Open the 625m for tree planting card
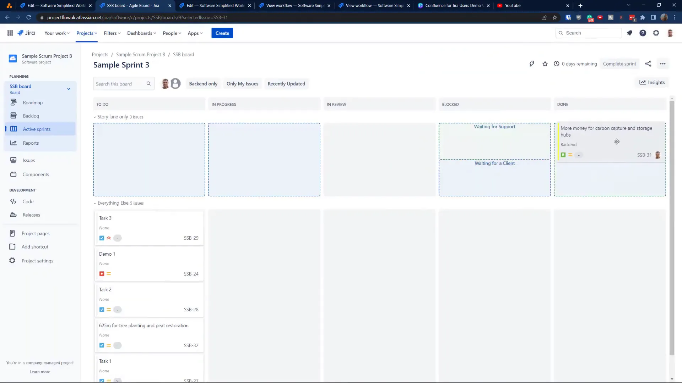Image resolution: width=682 pixels, height=383 pixels. click(149, 335)
